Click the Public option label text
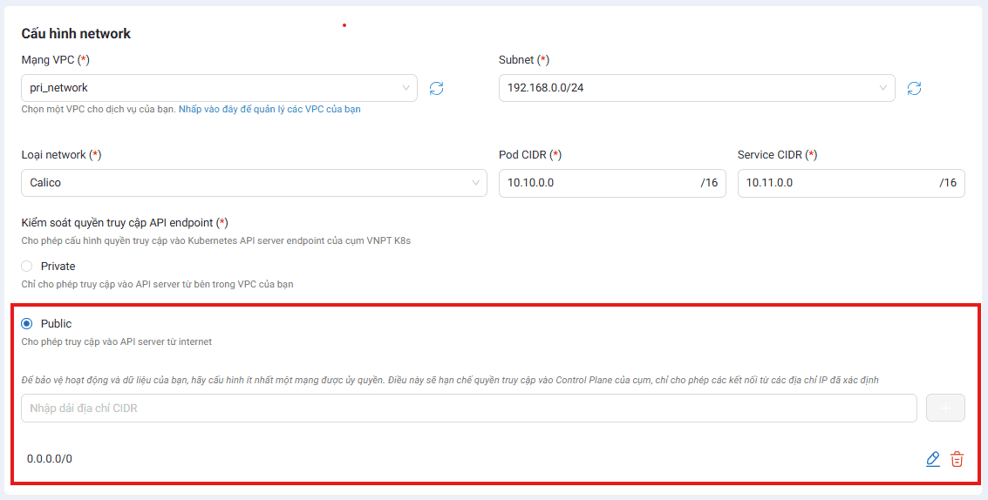988x500 pixels. (x=56, y=324)
